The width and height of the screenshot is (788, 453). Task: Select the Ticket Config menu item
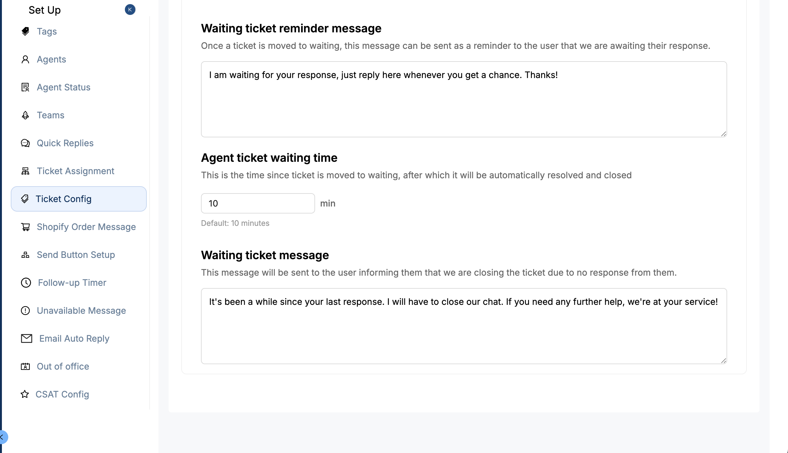[63, 199]
